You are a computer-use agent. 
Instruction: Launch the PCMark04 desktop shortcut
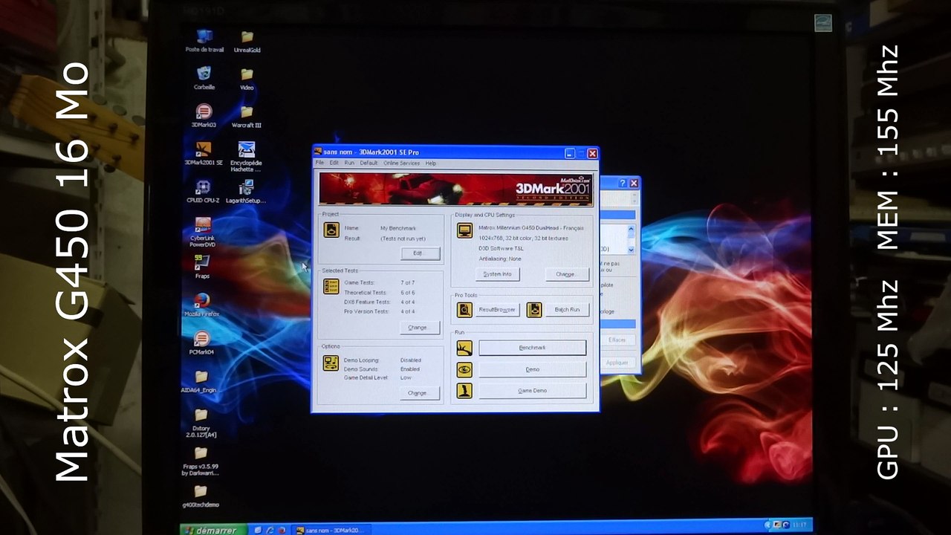(201, 343)
